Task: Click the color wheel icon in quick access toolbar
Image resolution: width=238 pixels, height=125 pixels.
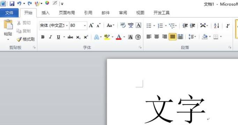Action: (47, 3)
